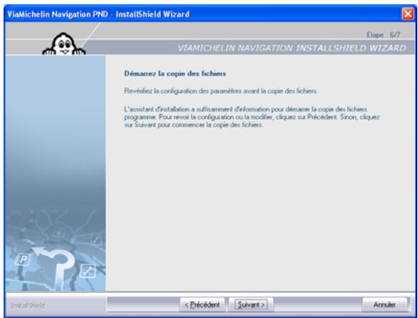Cancel installation with Annuler
The image size is (418, 318).
384,304
